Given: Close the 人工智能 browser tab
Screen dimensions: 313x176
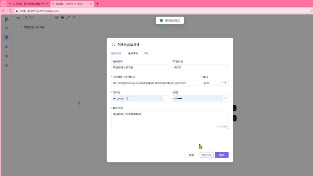Looking at the screenshot, I should tap(48, 4).
